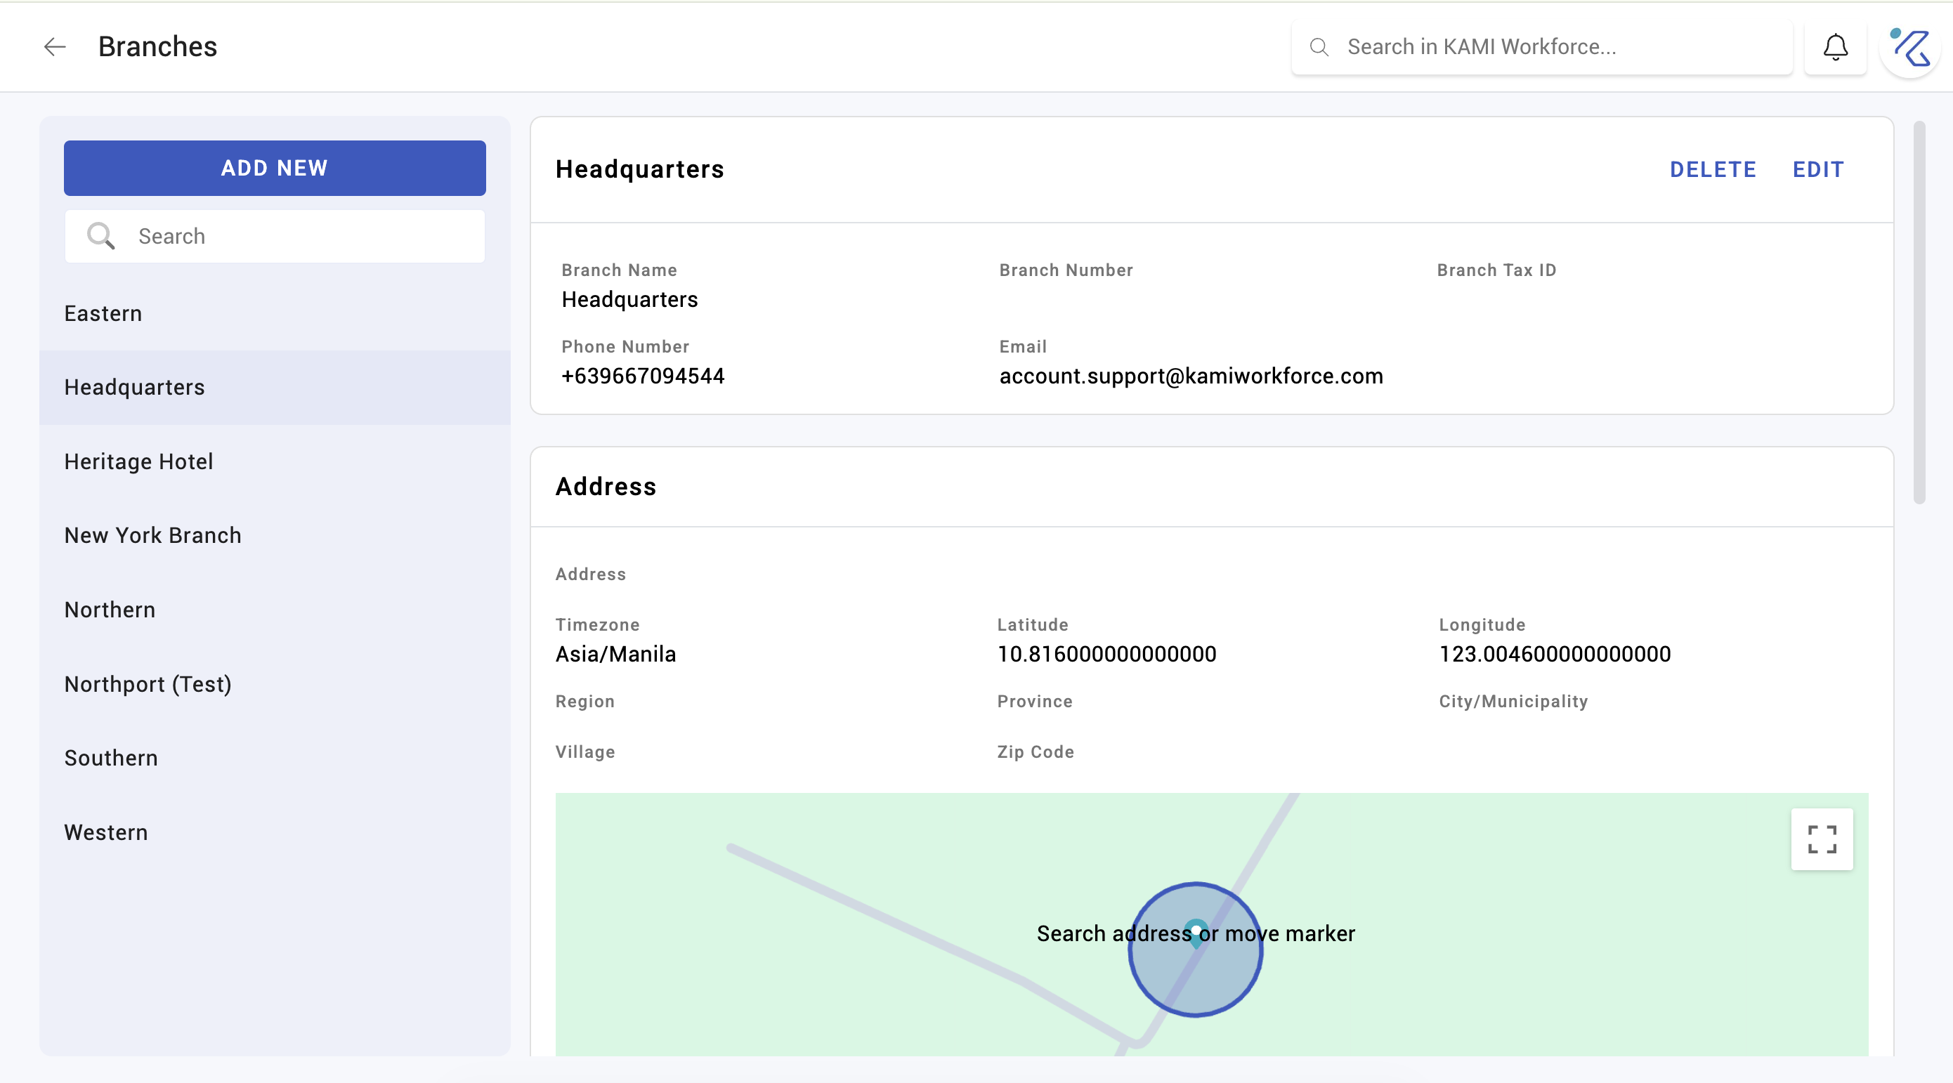The image size is (1953, 1083).
Task: Open the KAMI profile logo menu
Action: pos(1909,47)
